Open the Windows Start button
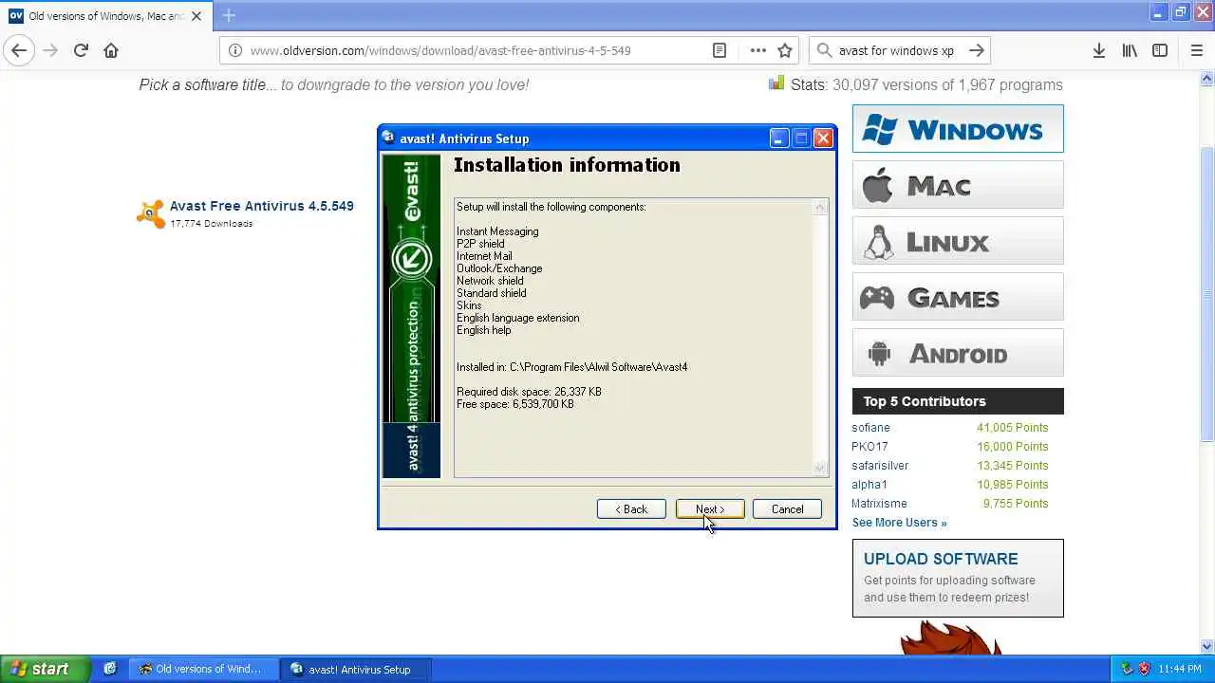The image size is (1215, 683). pos(45,669)
